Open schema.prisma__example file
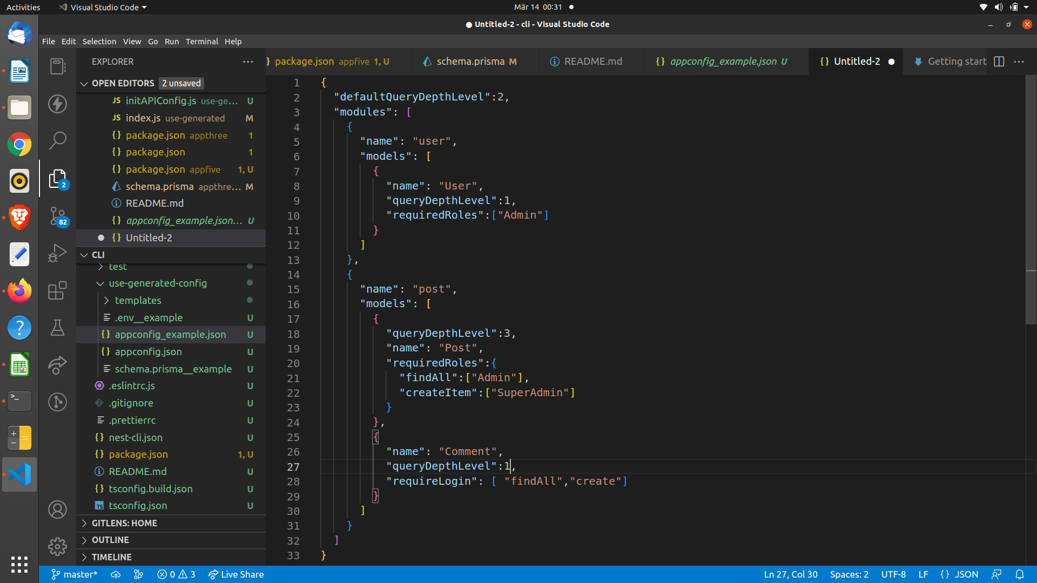The width and height of the screenshot is (1037, 583). 171,369
